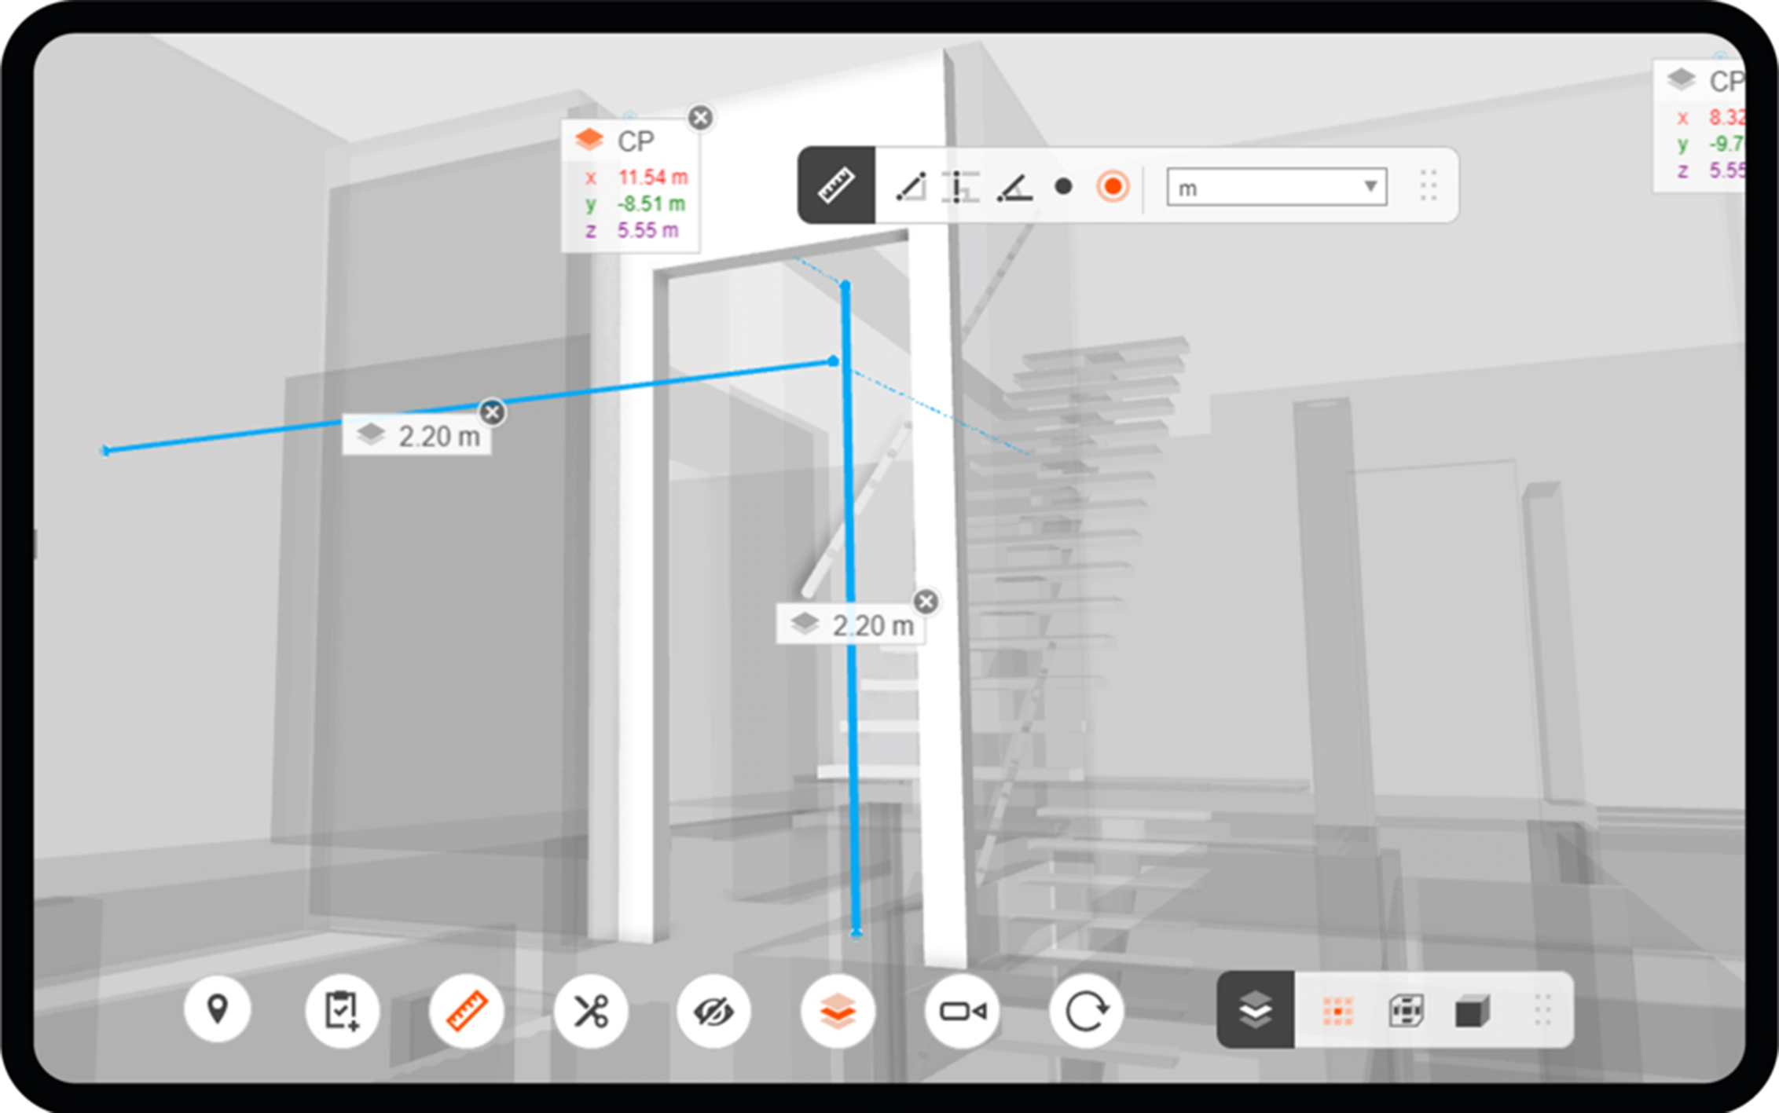Remove the CP coordinate label
1779x1113 pixels.
700,118
